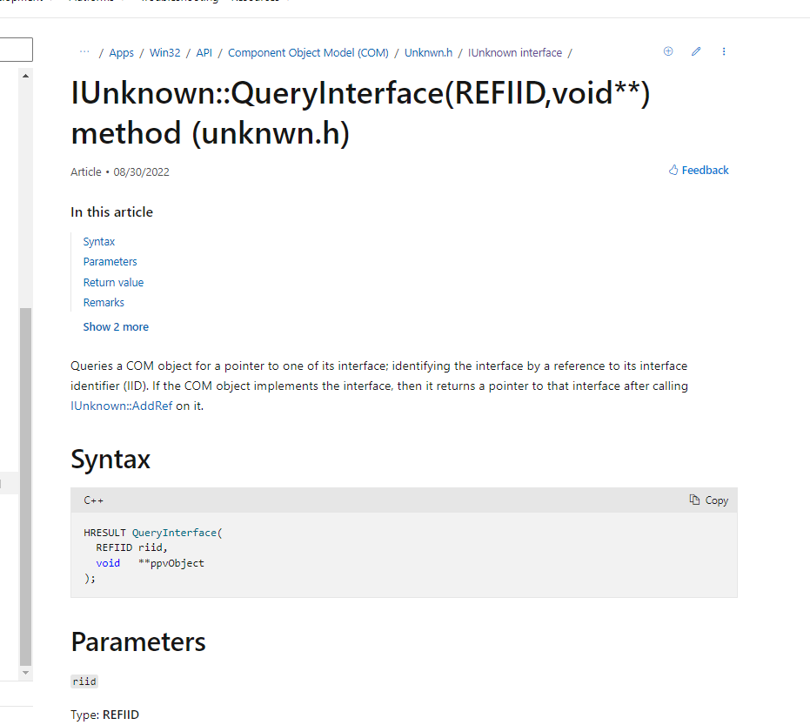Click the thumbs-up Feedback icon

pos(673,170)
